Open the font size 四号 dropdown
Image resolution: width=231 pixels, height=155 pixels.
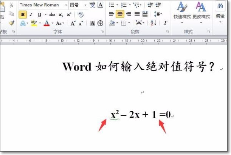tap(85, 5)
